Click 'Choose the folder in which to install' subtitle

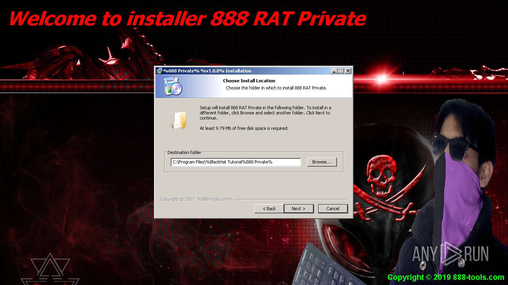276,88
